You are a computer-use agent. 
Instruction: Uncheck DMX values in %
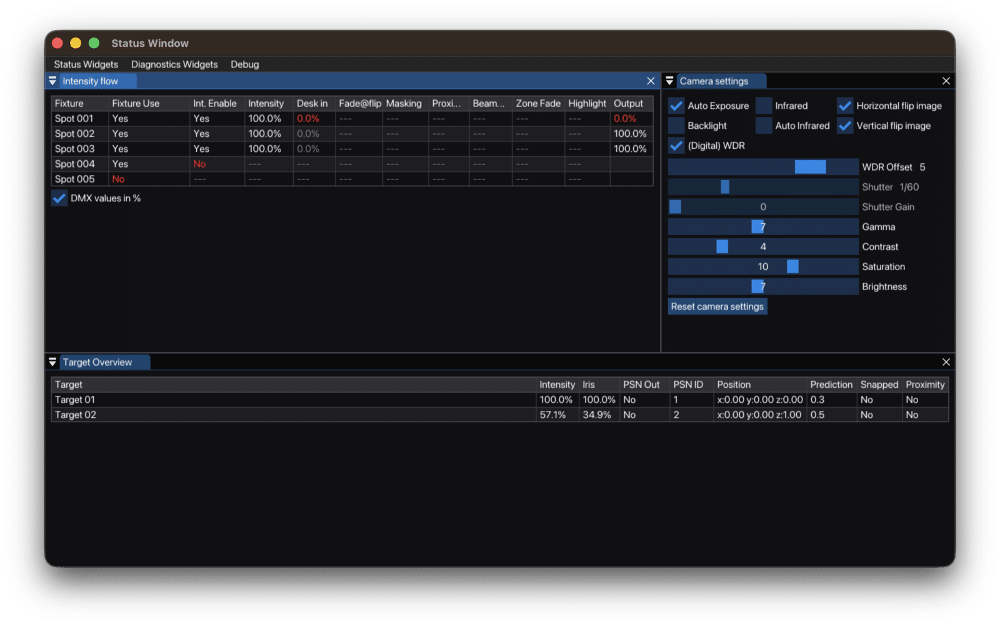coord(59,198)
